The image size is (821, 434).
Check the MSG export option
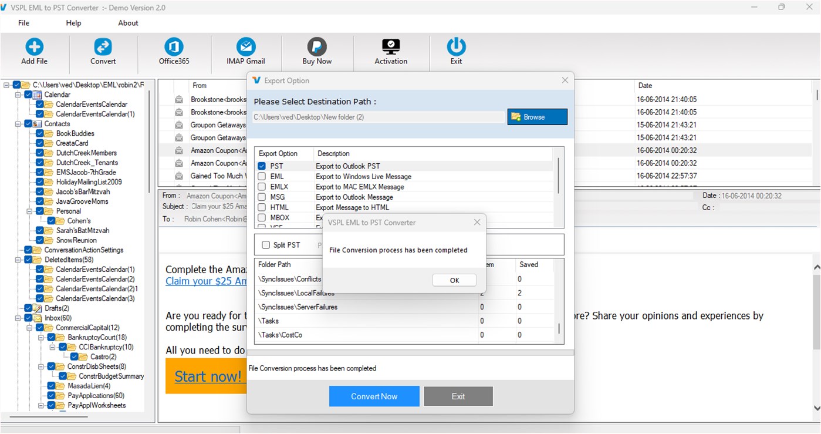(261, 197)
